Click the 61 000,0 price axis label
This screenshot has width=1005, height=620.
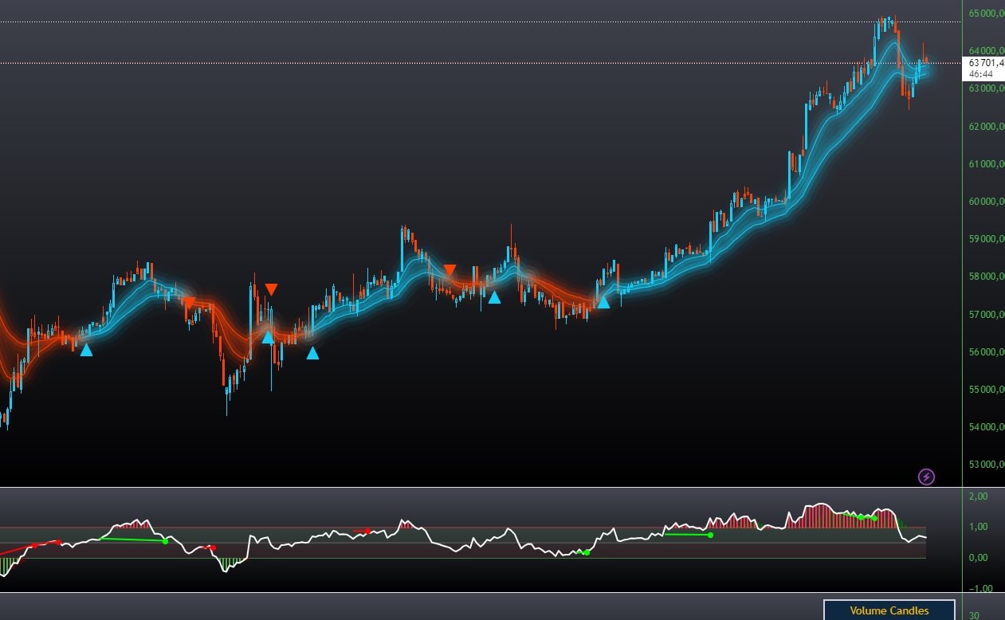[987, 164]
